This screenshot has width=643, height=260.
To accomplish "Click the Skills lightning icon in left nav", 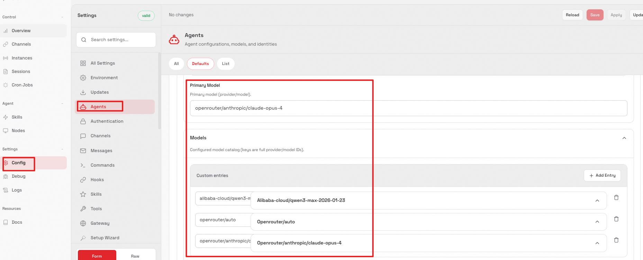I will pyautogui.click(x=6, y=117).
